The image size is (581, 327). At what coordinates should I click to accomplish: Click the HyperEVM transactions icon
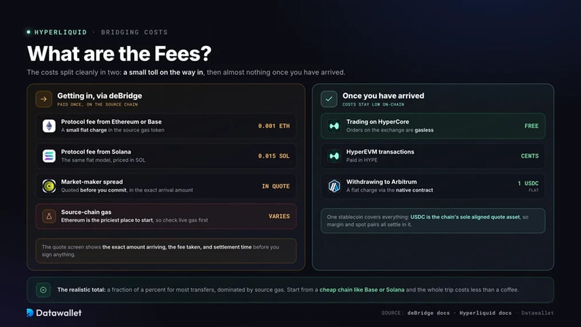334,156
